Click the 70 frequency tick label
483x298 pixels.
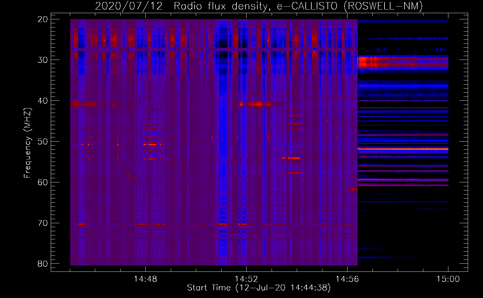(43, 223)
